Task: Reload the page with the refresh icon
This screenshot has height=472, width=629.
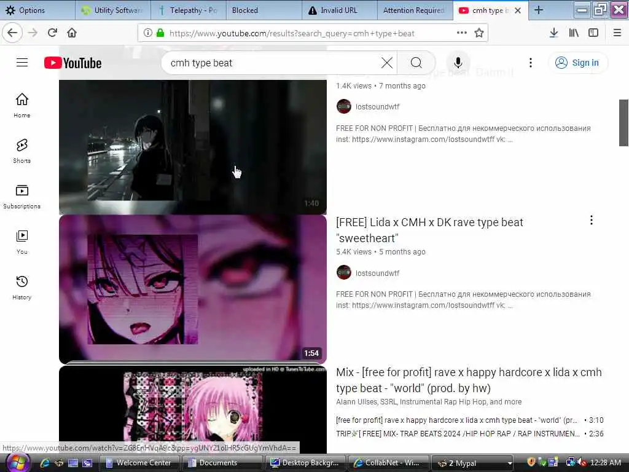Action: pyautogui.click(x=52, y=33)
